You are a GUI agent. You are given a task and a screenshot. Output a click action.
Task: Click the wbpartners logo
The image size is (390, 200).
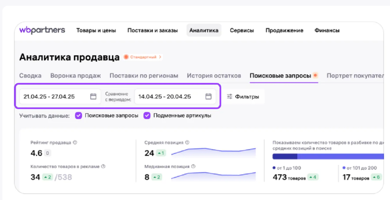tap(42, 30)
